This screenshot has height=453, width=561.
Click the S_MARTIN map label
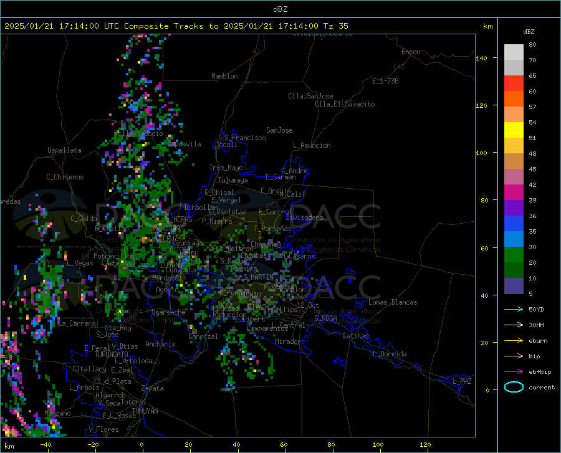click(x=258, y=277)
